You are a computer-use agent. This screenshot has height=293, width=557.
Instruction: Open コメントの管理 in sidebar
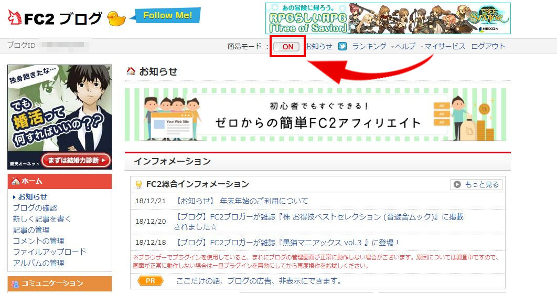coord(39,240)
